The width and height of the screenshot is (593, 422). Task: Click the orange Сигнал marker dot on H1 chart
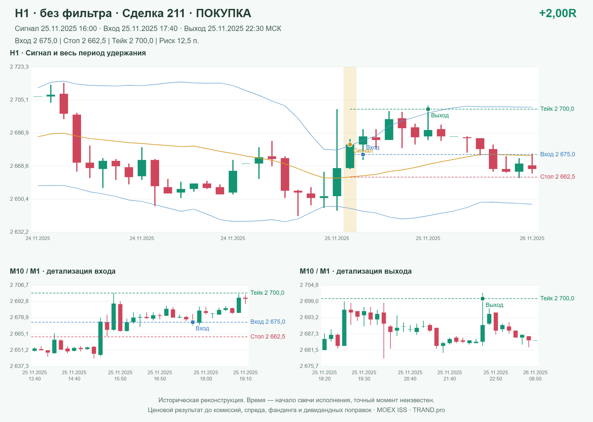click(350, 144)
